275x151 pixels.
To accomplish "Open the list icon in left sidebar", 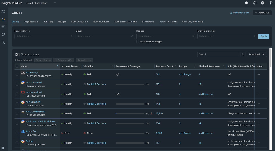I will point(3,27).
